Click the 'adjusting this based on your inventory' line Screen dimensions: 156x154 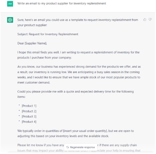[x=63, y=136]
